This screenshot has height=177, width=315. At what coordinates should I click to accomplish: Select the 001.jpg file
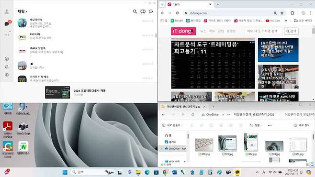point(227,145)
